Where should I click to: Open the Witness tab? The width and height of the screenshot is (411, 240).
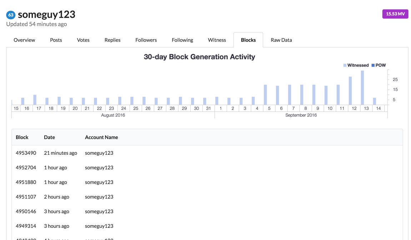pyautogui.click(x=217, y=40)
